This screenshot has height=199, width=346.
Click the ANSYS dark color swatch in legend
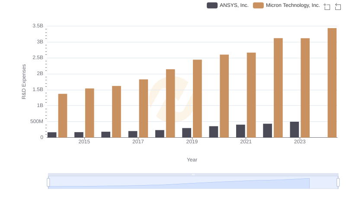[x=212, y=5]
